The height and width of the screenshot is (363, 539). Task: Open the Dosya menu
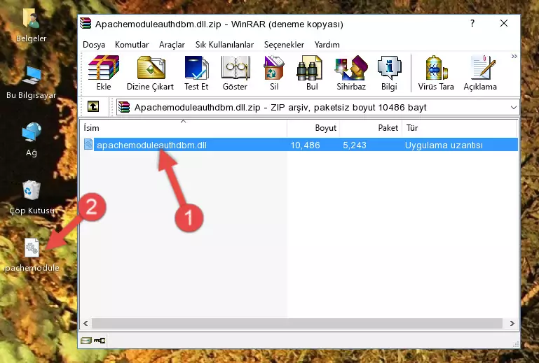click(x=94, y=45)
